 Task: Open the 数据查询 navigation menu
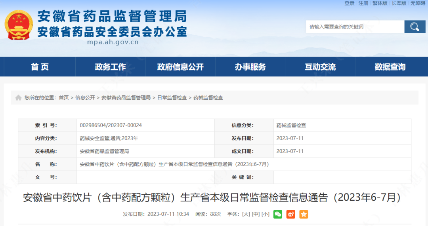pyautogui.click(x=390, y=67)
